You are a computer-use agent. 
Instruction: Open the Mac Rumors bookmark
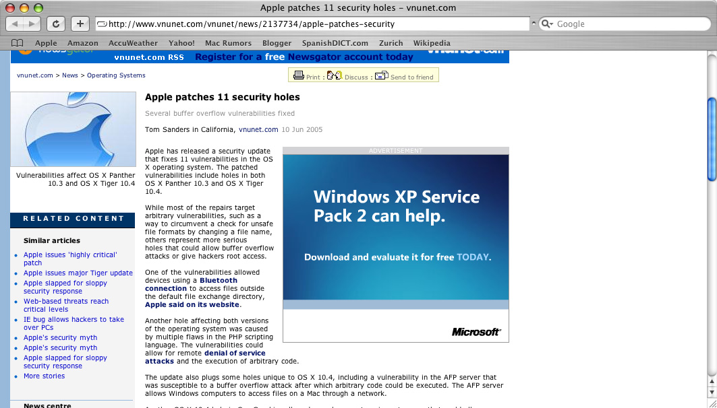point(228,43)
